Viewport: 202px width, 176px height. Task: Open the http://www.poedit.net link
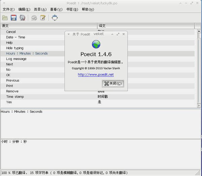coord(96,75)
